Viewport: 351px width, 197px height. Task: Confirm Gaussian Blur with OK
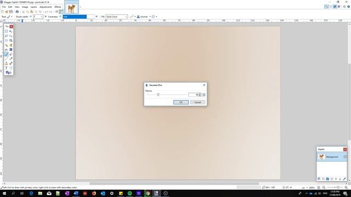click(x=181, y=102)
